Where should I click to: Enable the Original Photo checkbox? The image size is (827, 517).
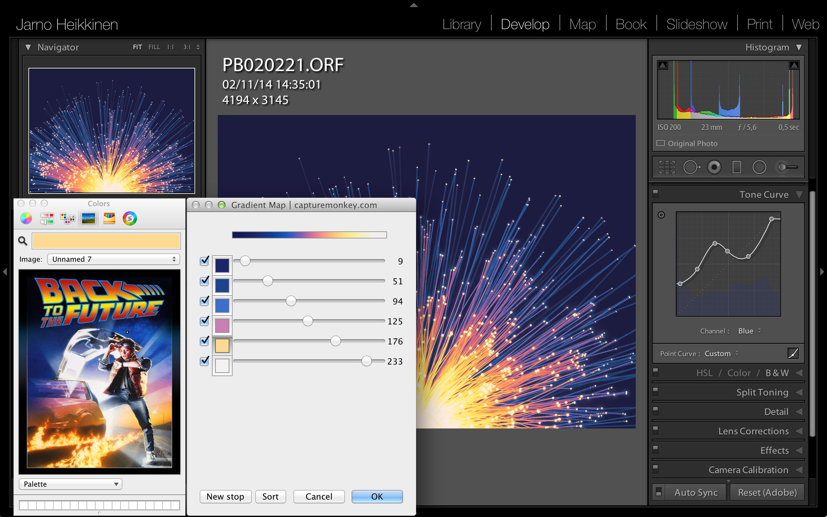point(661,143)
